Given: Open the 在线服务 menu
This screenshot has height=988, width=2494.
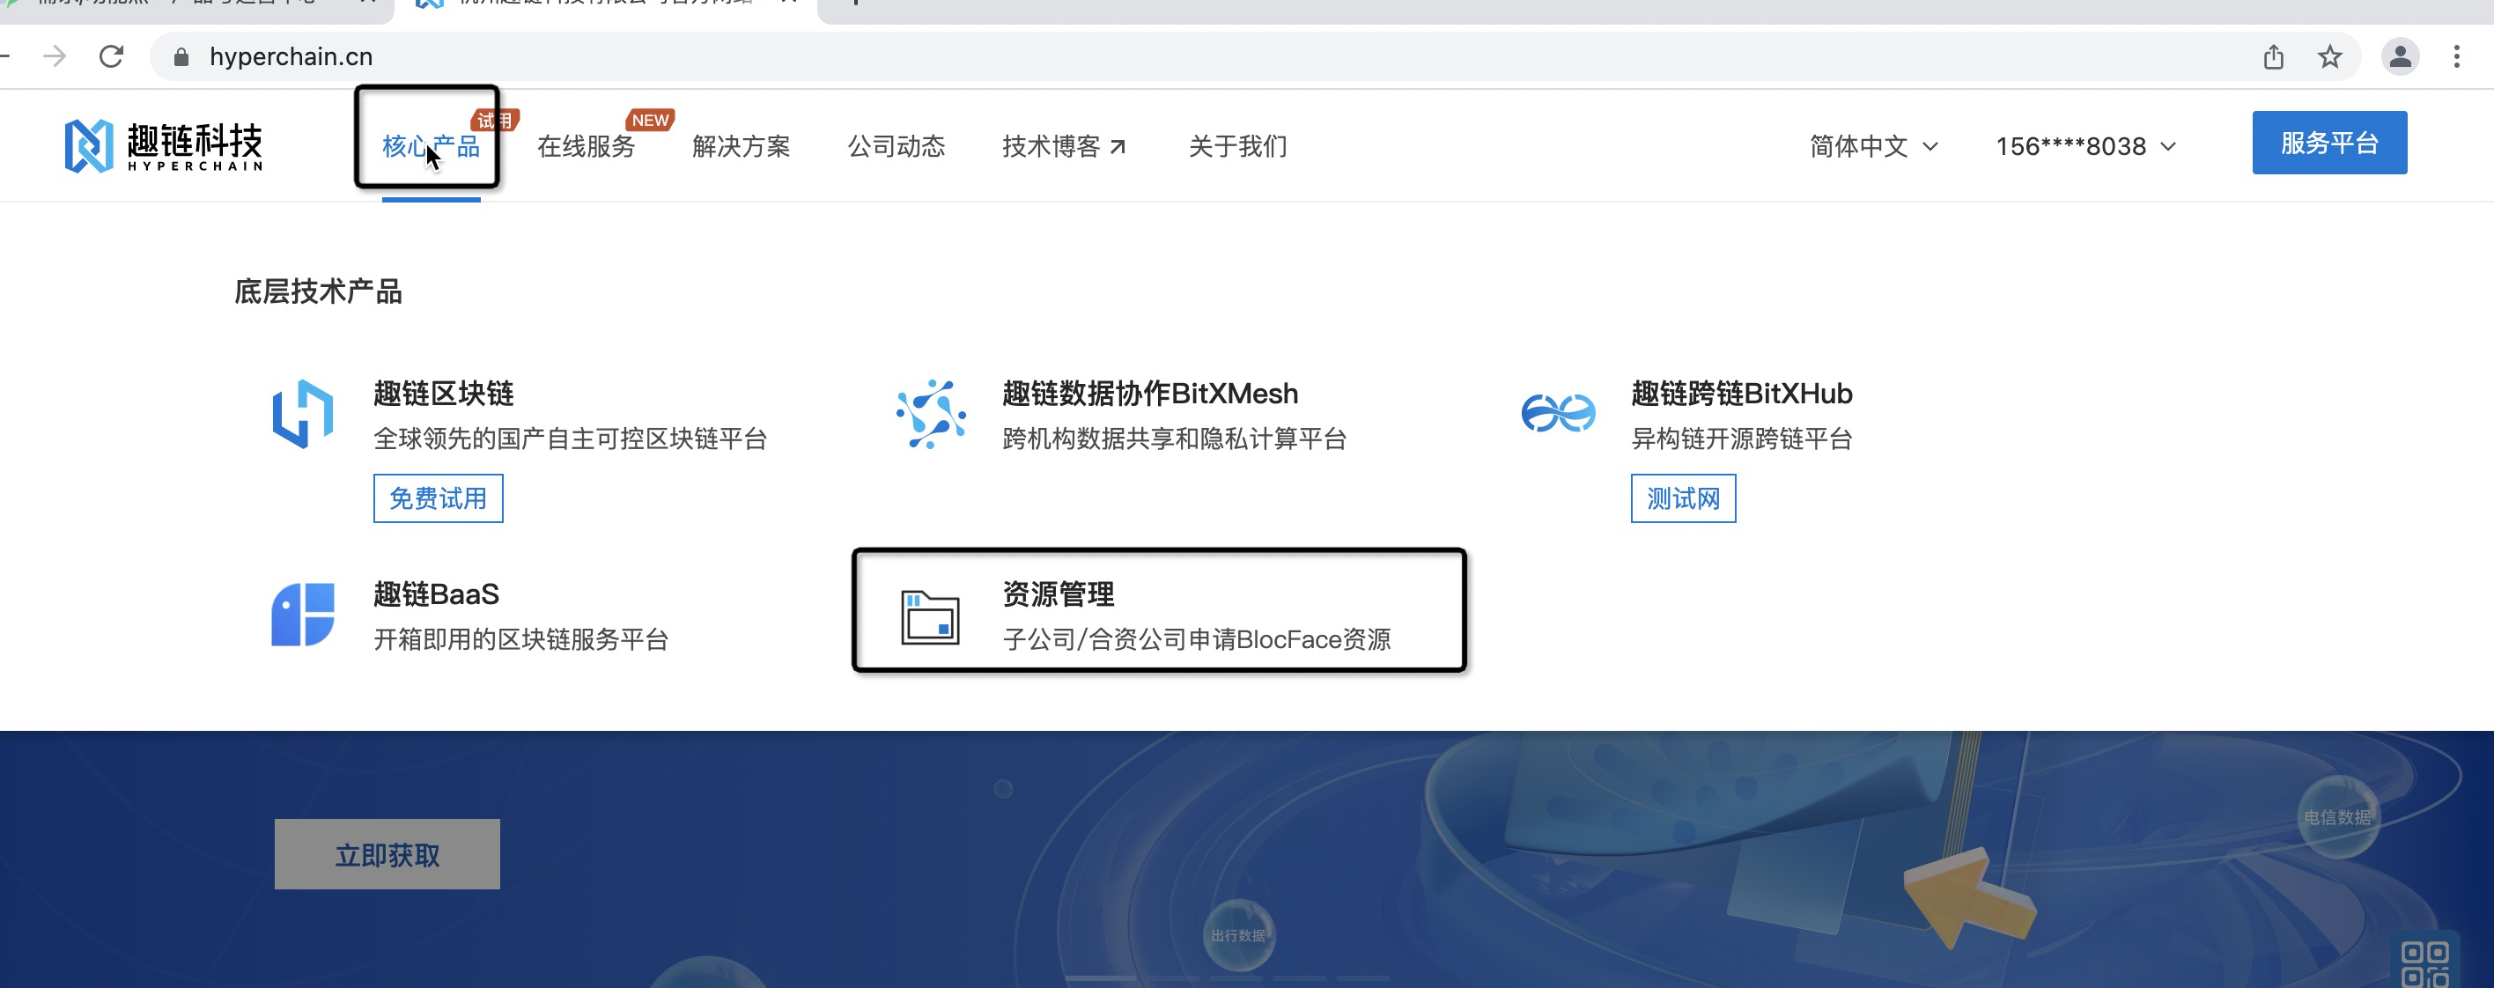Looking at the screenshot, I should 586,146.
